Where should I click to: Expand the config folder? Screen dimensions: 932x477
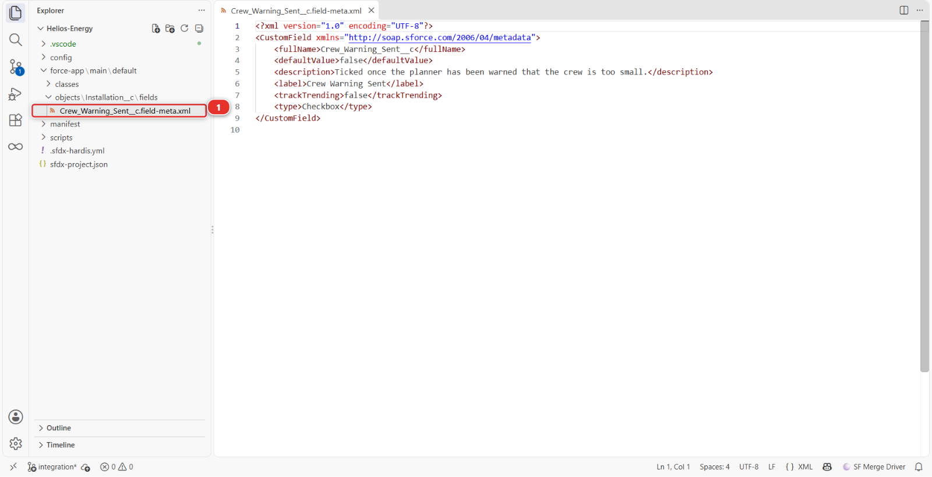click(61, 57)
